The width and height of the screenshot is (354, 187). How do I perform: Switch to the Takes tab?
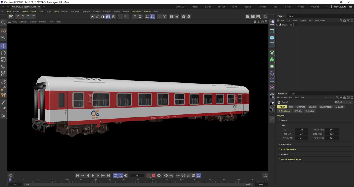(291, 16)
